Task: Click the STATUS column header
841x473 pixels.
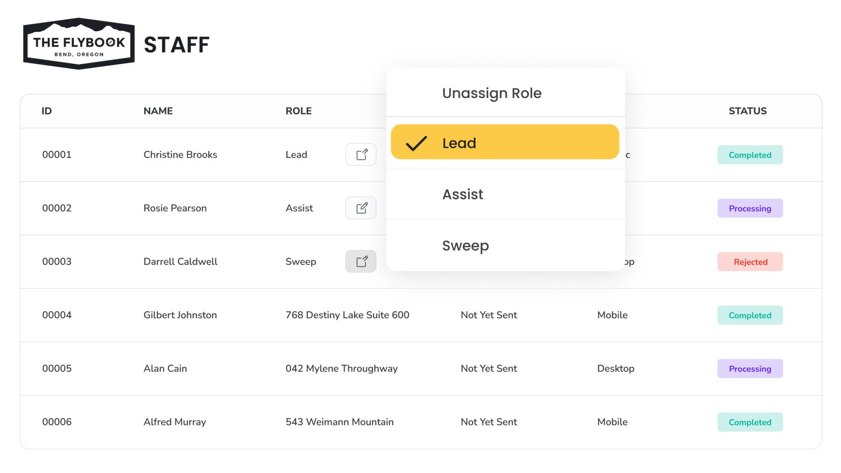Action: click(747, 111)
